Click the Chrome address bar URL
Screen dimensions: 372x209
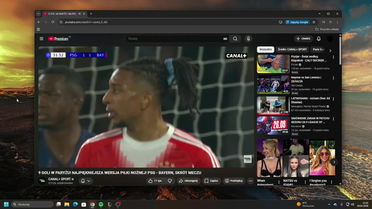[86, 22]
